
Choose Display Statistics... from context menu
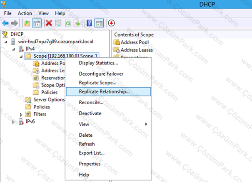(108, 63)
